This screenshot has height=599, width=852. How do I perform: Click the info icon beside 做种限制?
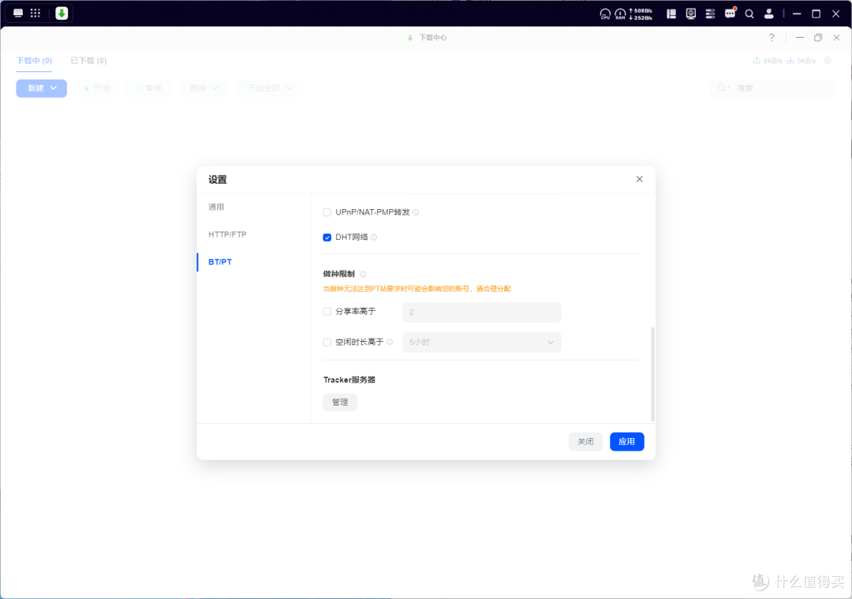tap(363, 275)
